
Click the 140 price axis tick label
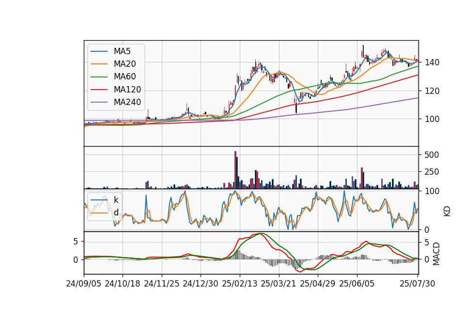point(432,62)
